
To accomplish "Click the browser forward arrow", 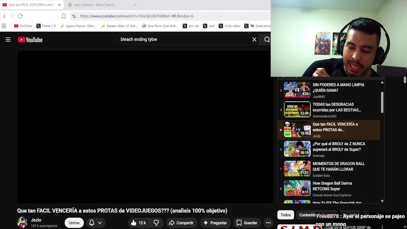I will tap(12, 16).
